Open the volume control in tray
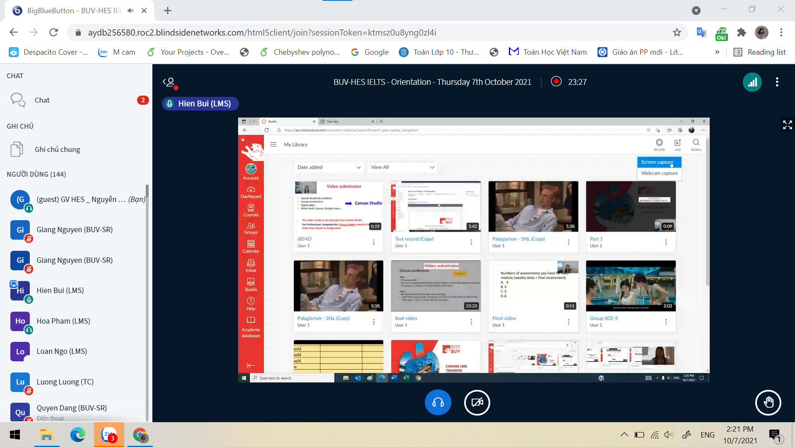 (x=669, y=435)
